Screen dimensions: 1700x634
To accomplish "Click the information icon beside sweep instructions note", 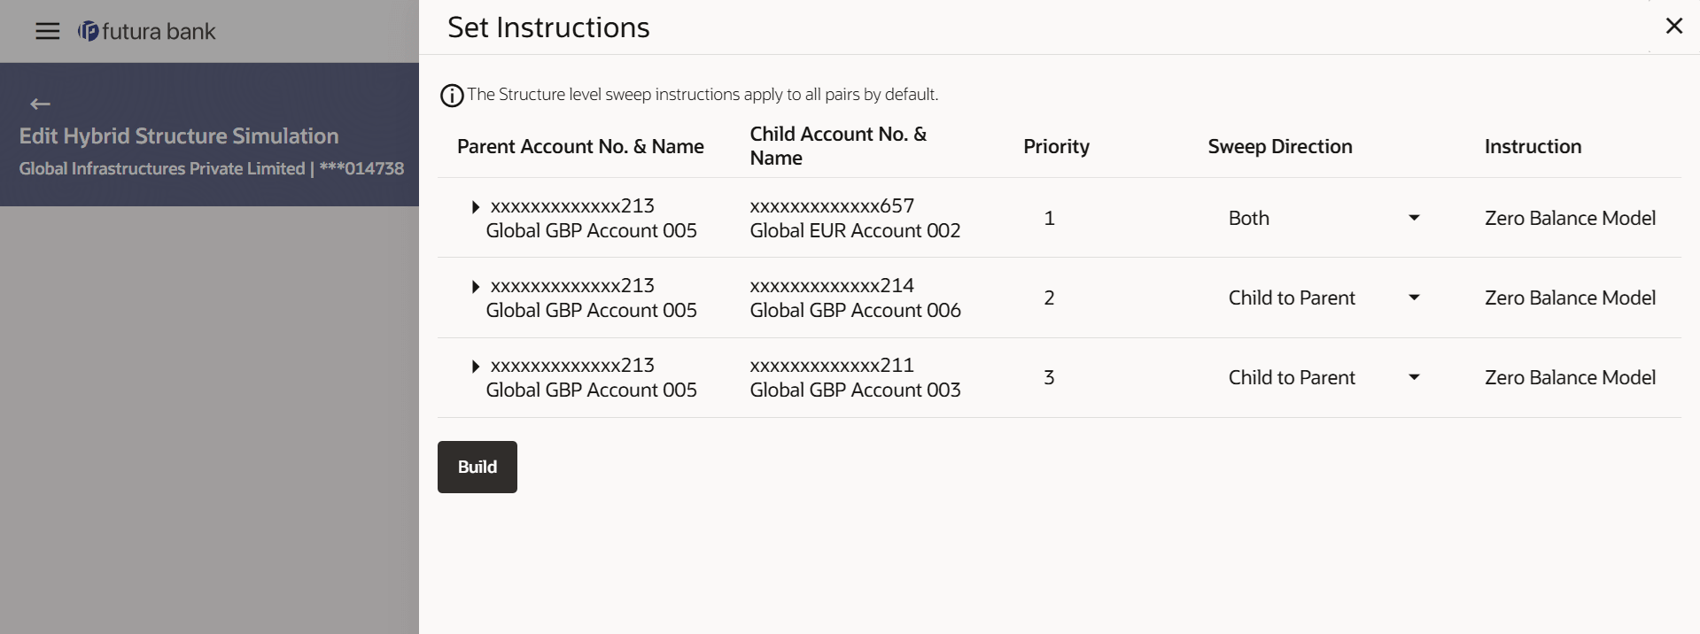I will click(452, 96).
